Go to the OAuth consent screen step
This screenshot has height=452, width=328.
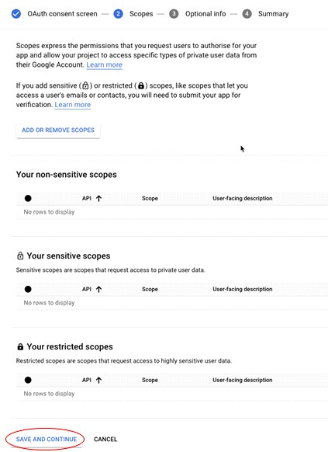click(62, 14)
